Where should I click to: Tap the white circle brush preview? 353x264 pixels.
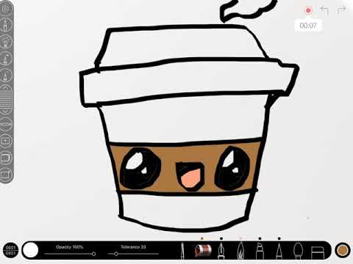point(30,250)
